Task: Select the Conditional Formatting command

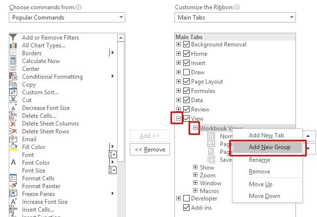Action: pyautogui.click(x=52, y=77)
